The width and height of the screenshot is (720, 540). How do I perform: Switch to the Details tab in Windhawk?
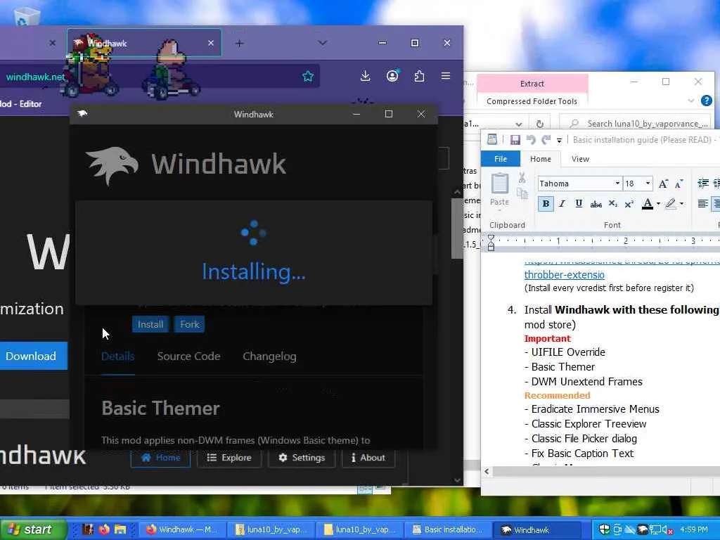coord(118,356)
